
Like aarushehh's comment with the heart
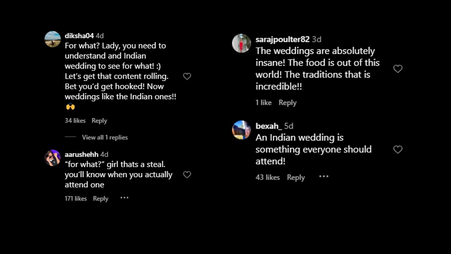(x=187, y=175)
